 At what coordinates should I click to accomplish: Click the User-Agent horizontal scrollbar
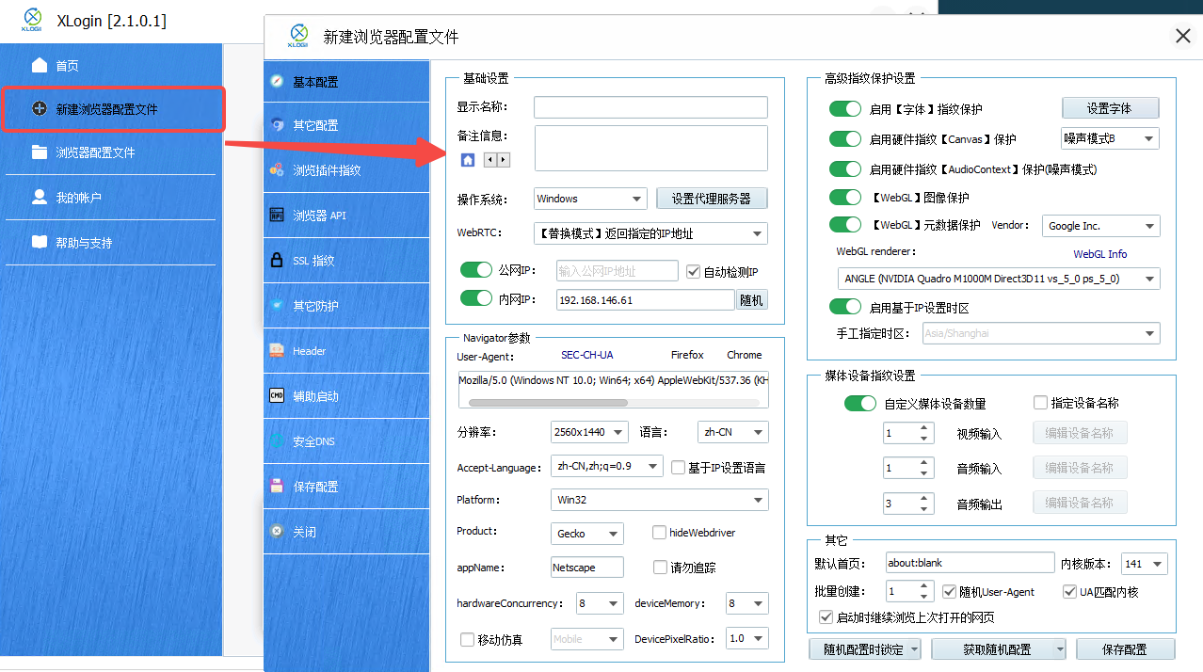[548, 402]
